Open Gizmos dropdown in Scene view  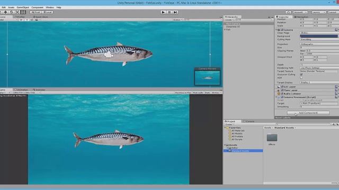pyautogui.click(x=177, y=20)
